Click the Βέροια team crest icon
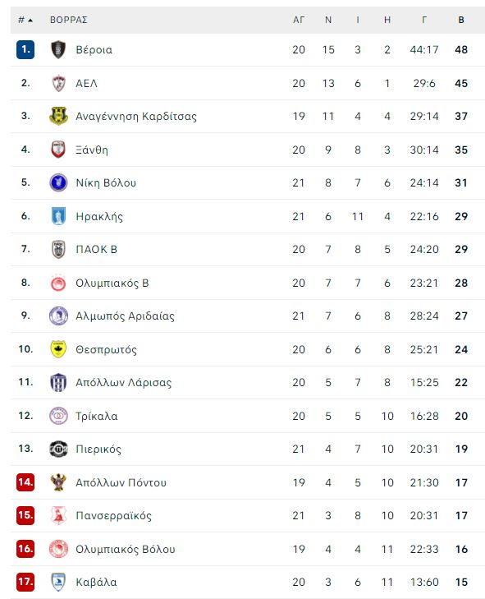 [x=58, y=49]
